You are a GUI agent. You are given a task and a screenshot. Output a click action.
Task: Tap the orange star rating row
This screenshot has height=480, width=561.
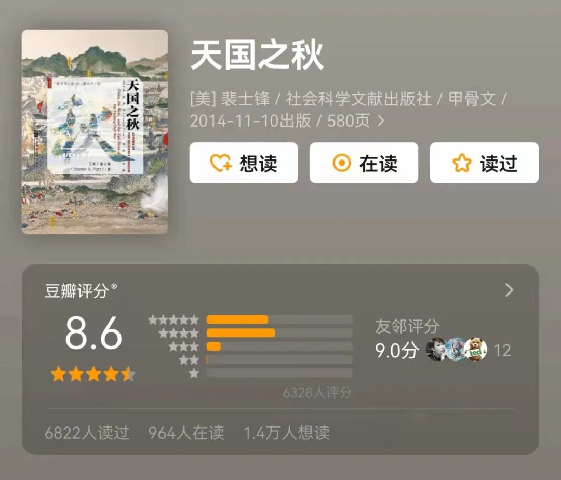pos(93,374)
